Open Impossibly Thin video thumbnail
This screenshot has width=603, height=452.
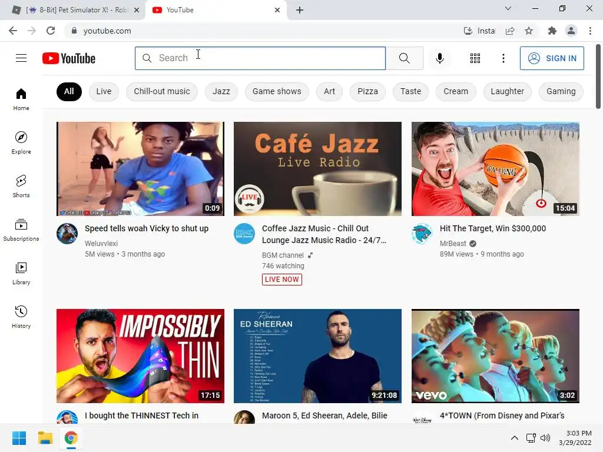(140, 356)
